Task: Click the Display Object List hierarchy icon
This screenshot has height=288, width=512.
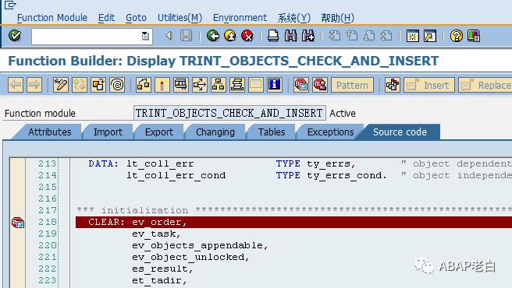Action: coord(218,85)
